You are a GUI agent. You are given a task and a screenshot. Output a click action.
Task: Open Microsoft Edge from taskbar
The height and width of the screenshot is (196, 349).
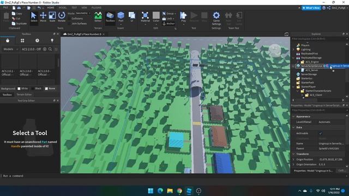tap(160, 191)
